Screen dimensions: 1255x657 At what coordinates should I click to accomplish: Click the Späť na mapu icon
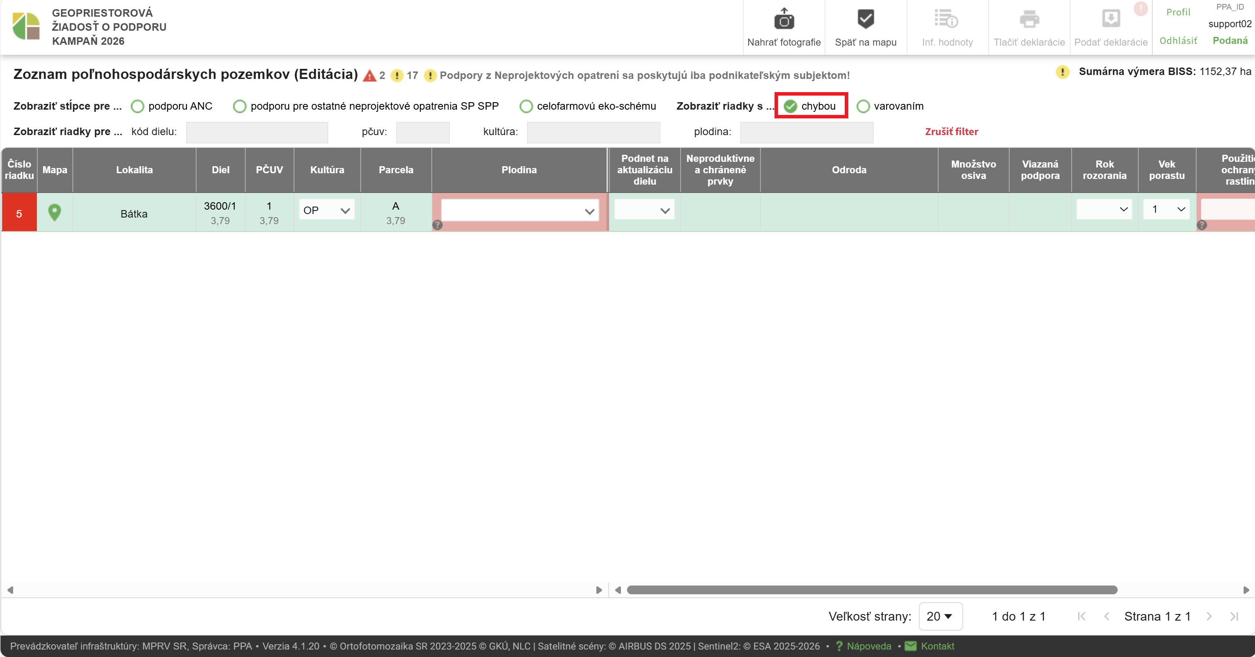(x=865, y=19)
